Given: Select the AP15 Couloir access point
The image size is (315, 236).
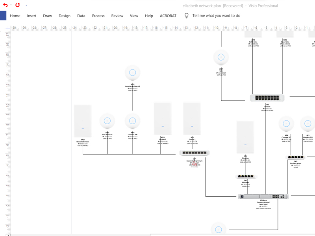Looking at the screenshot, I should tap(132, 73).
